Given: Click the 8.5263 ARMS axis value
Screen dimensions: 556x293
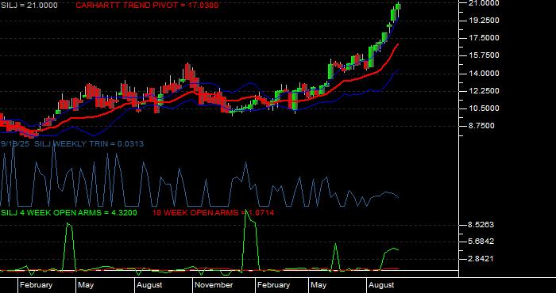Looking at the screenshot, I should coord(481,225).
